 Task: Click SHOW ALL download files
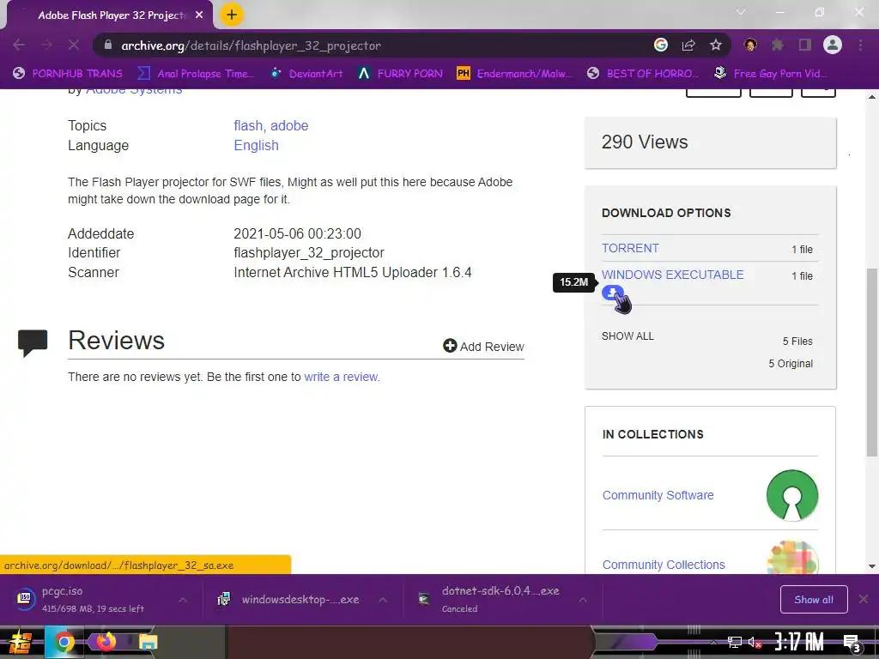(x=627, y=336)
